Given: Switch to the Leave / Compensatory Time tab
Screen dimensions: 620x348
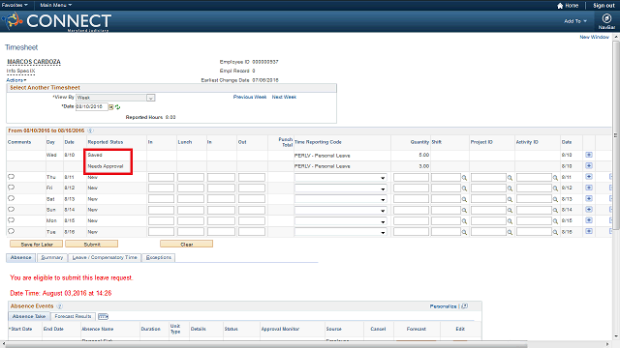Looking at the screenshot, I should (105, 258).
